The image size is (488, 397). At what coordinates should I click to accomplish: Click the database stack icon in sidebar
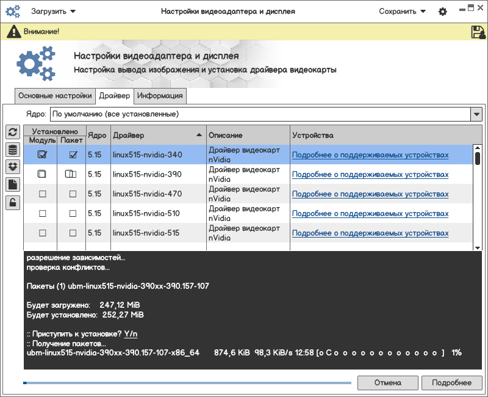point(12,150)
